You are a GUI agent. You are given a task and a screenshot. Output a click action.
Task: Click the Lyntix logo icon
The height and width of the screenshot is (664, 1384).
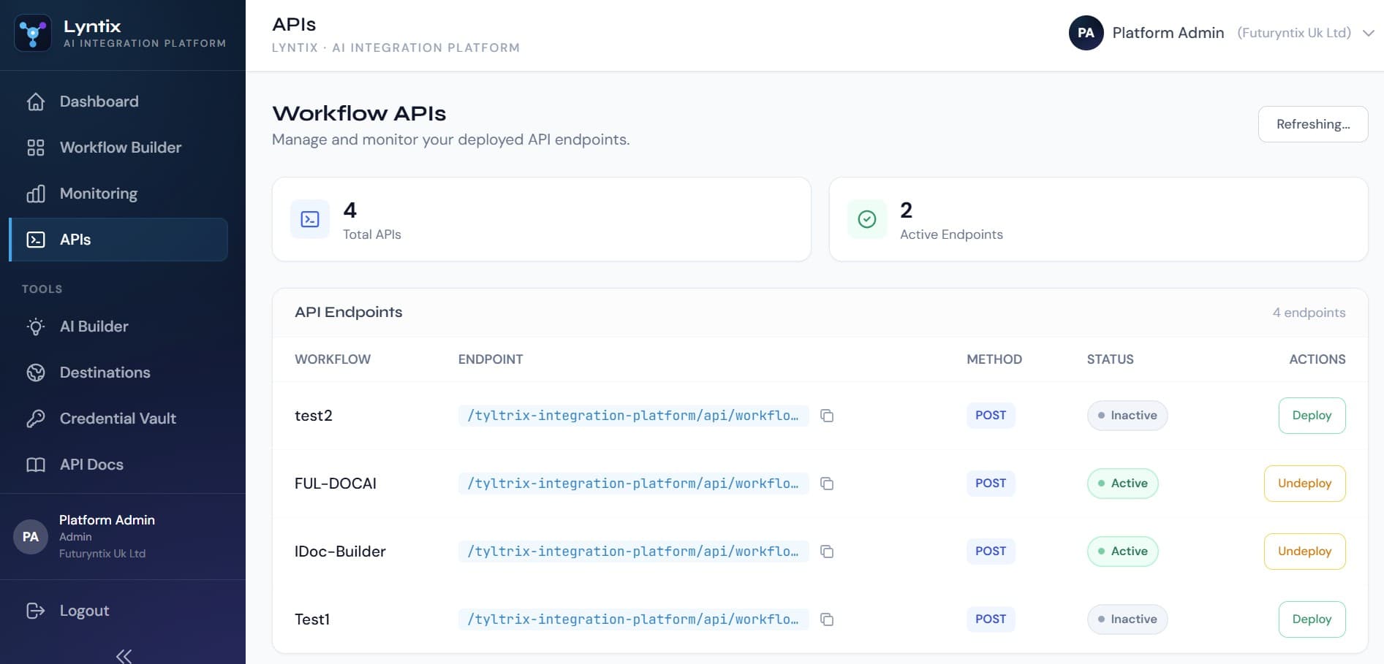pyautogui.click(x=33, y=33)
